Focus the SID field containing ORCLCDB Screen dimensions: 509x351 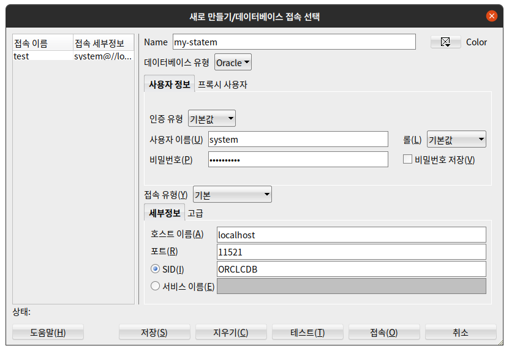(351, 269)
